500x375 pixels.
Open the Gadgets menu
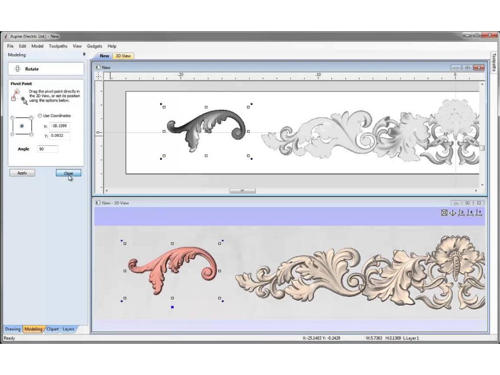click(95, 46)
